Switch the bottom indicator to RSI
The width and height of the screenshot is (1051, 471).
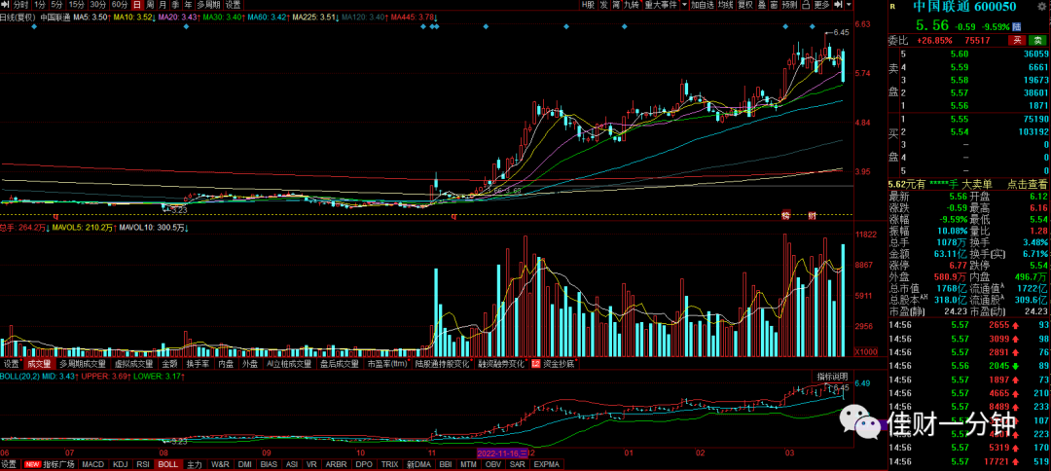pyautogui.click(x=143, y=464)
